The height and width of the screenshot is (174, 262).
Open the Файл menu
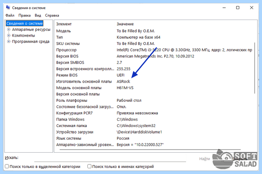pos(10,16)
